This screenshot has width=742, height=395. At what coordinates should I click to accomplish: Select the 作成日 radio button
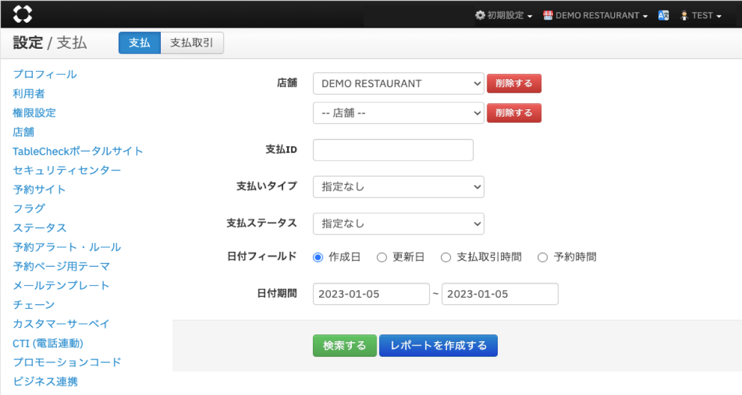[318, 257]
